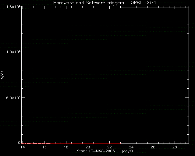Image resolution: width=195 pixels, height=156 pixels.
Task: Click the plot title 'Hardware and Software triggers'
Action: pos(89,3)
